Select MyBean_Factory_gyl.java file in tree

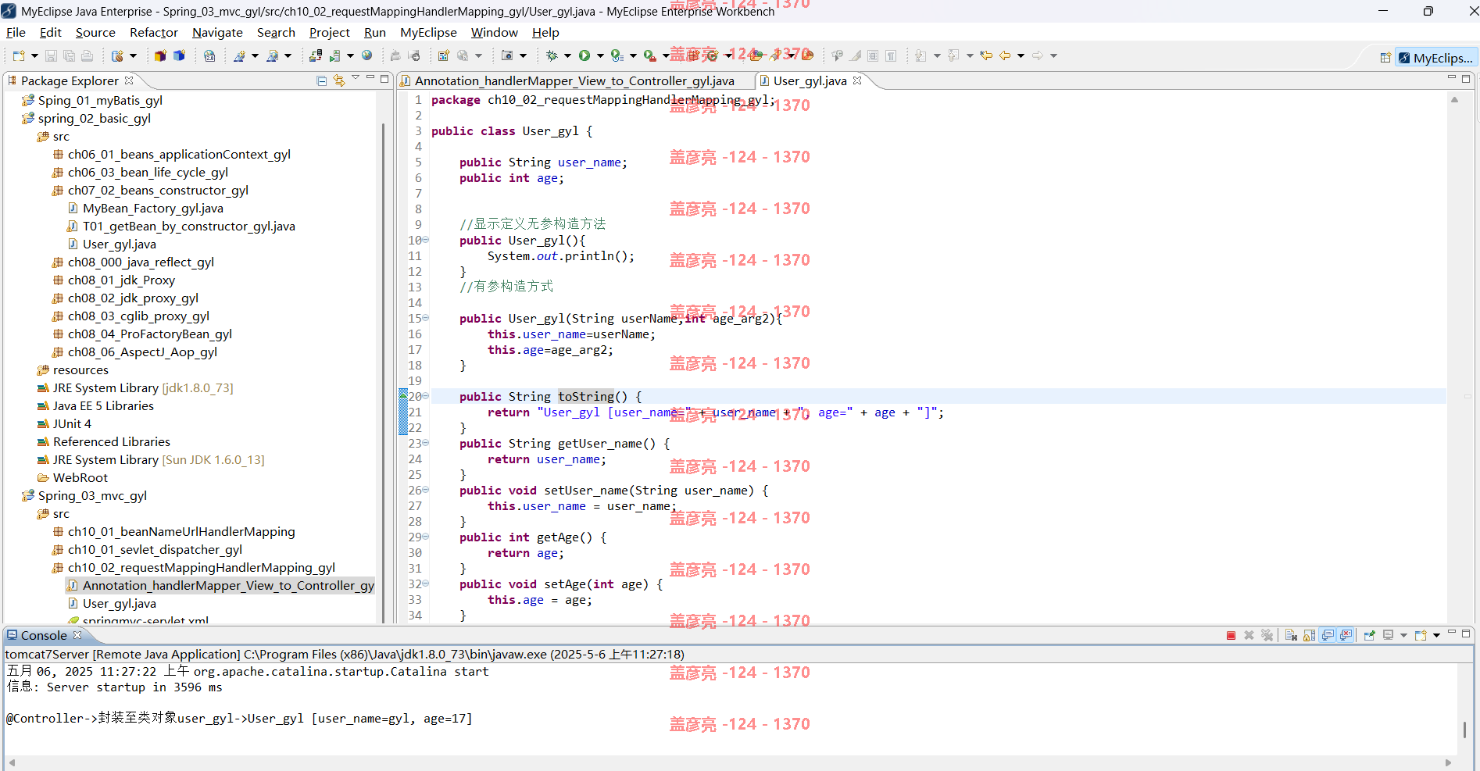[x=153, y=208]
